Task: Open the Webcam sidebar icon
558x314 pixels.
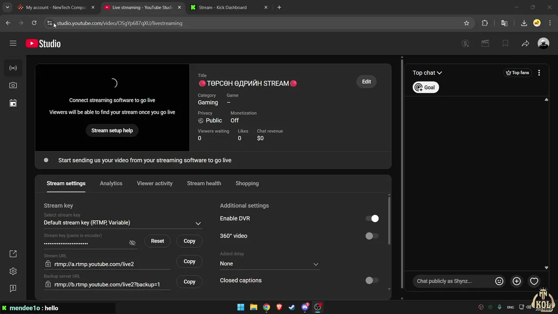Action: (x=13, y=85)
